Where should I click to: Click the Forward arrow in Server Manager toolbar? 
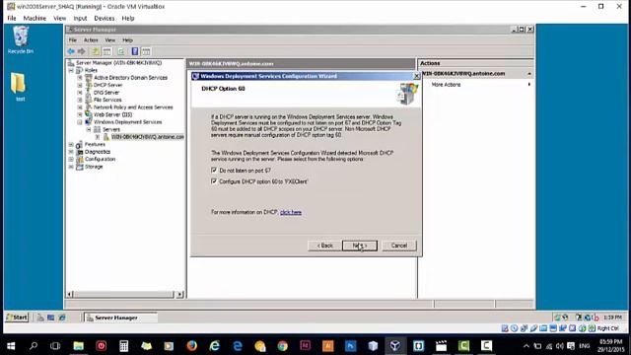82,51
